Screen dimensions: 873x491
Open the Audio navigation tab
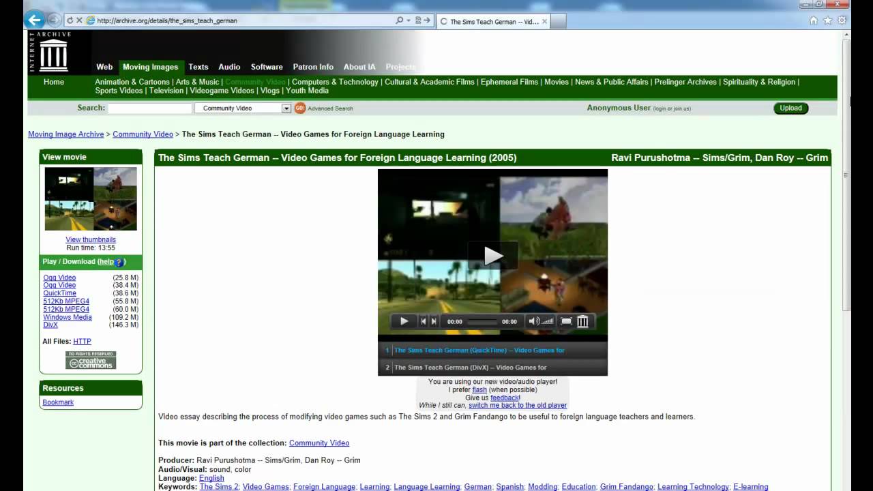[x=229, y=67]
